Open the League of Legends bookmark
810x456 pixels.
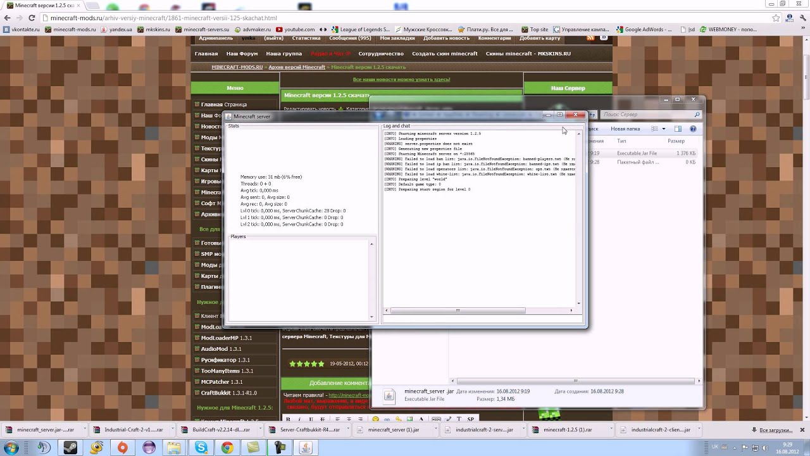click(x=360, y=29)
